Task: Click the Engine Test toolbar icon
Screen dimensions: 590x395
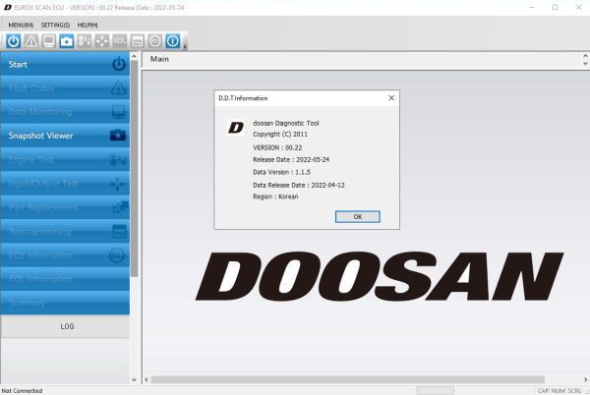Action: pyautogui.click(x=85, y=41)
